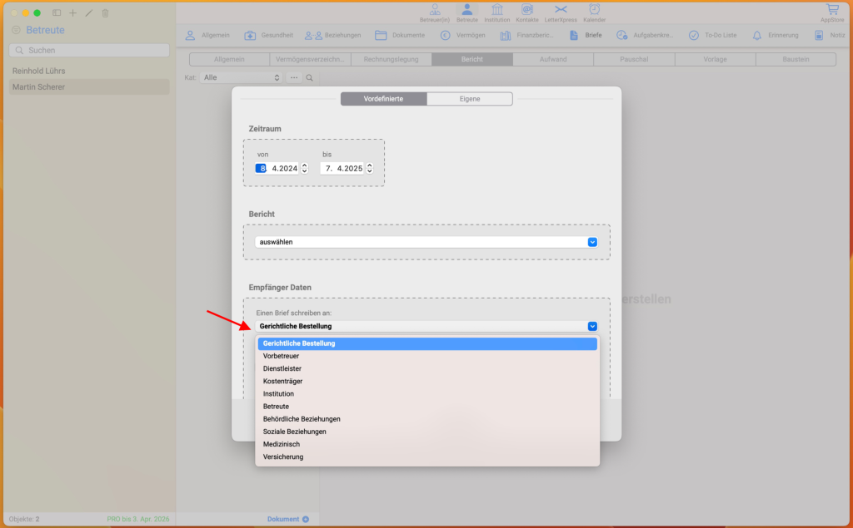Switch to the Eigene segment
Screen dimensions: 853x528
470,99
